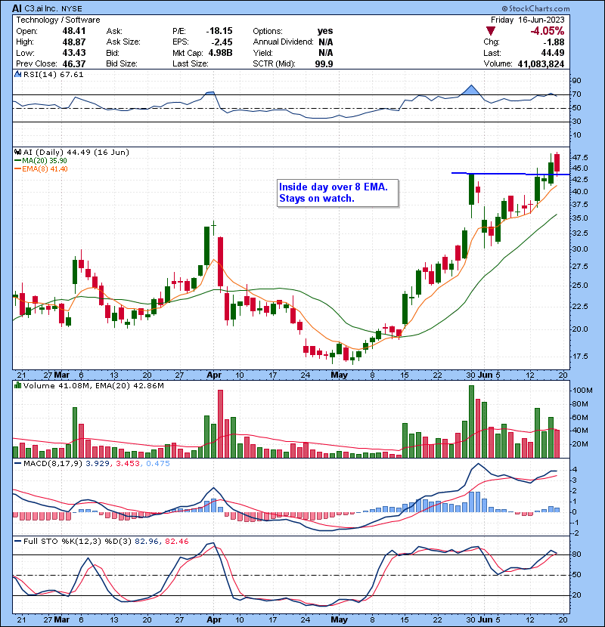The height and width of the screenshot is (627, 605).
Task: Click the MACD histogram value 0.475
Action: (158, 463)
